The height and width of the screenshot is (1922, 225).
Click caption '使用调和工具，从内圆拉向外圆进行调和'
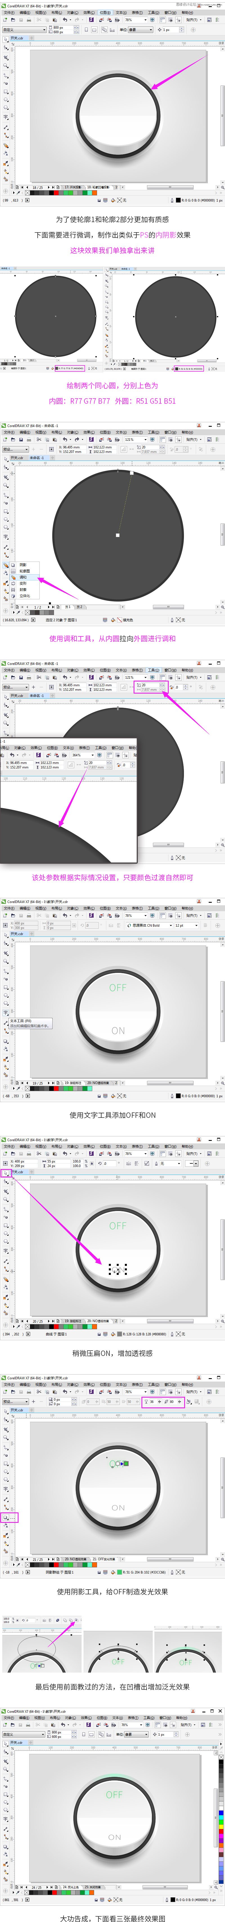112,639
